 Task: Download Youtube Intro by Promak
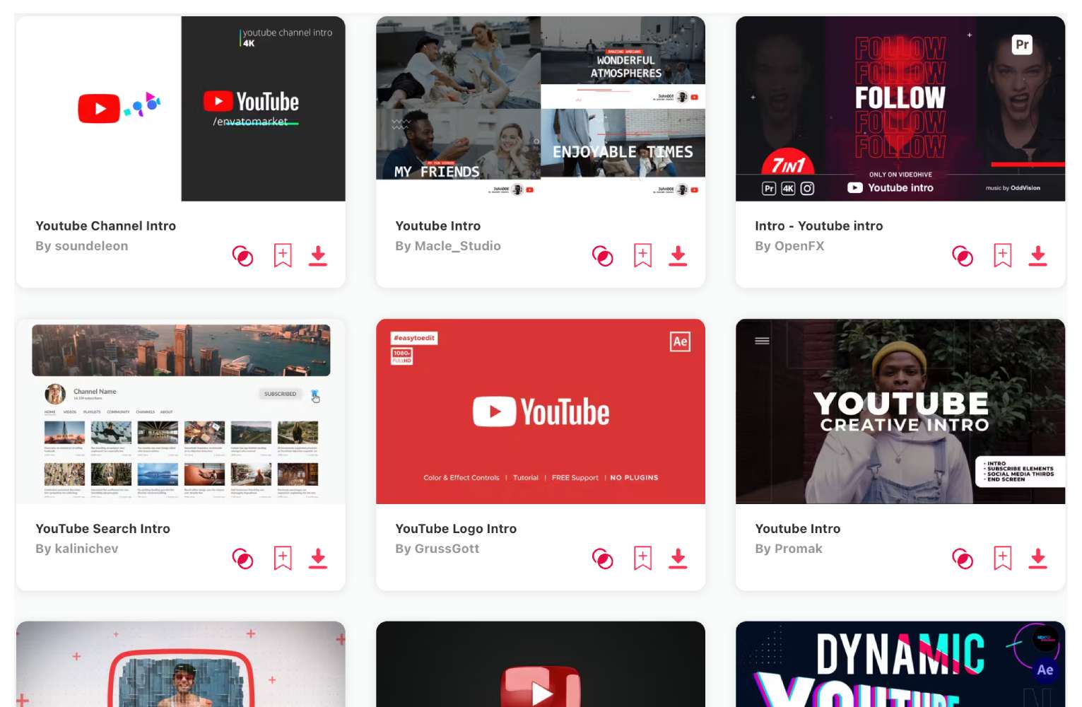1037,558
